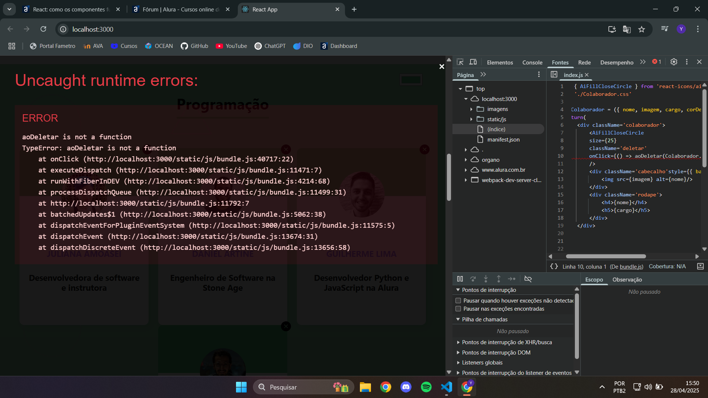The width and height of the screenshot is (708, 398).
Task: Open DevTools settings gear
Action: (674, 62)
